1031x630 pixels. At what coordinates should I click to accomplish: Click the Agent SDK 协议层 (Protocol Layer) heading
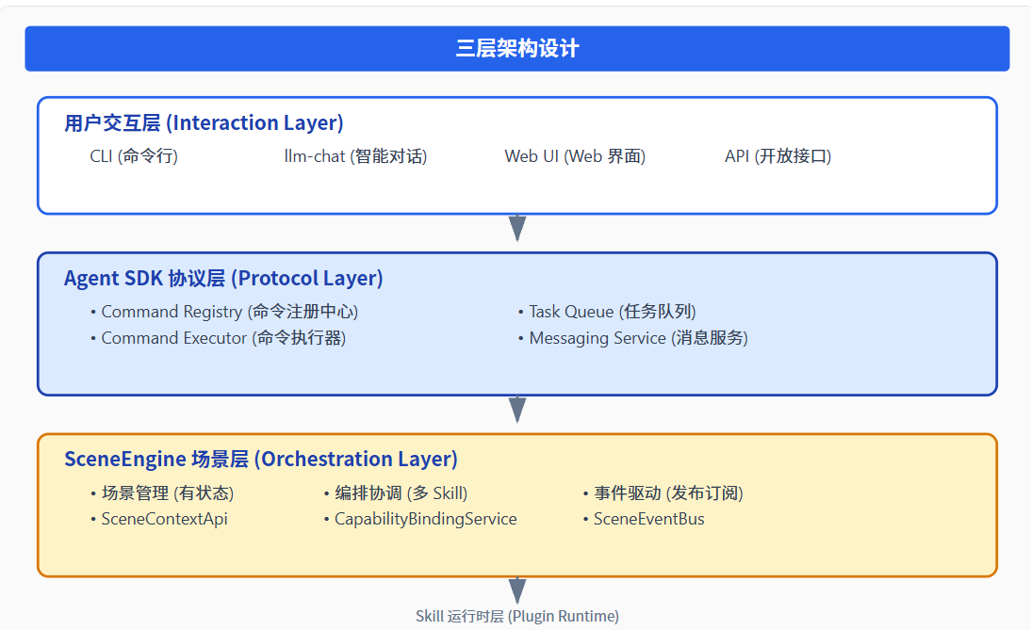point(223,278)
